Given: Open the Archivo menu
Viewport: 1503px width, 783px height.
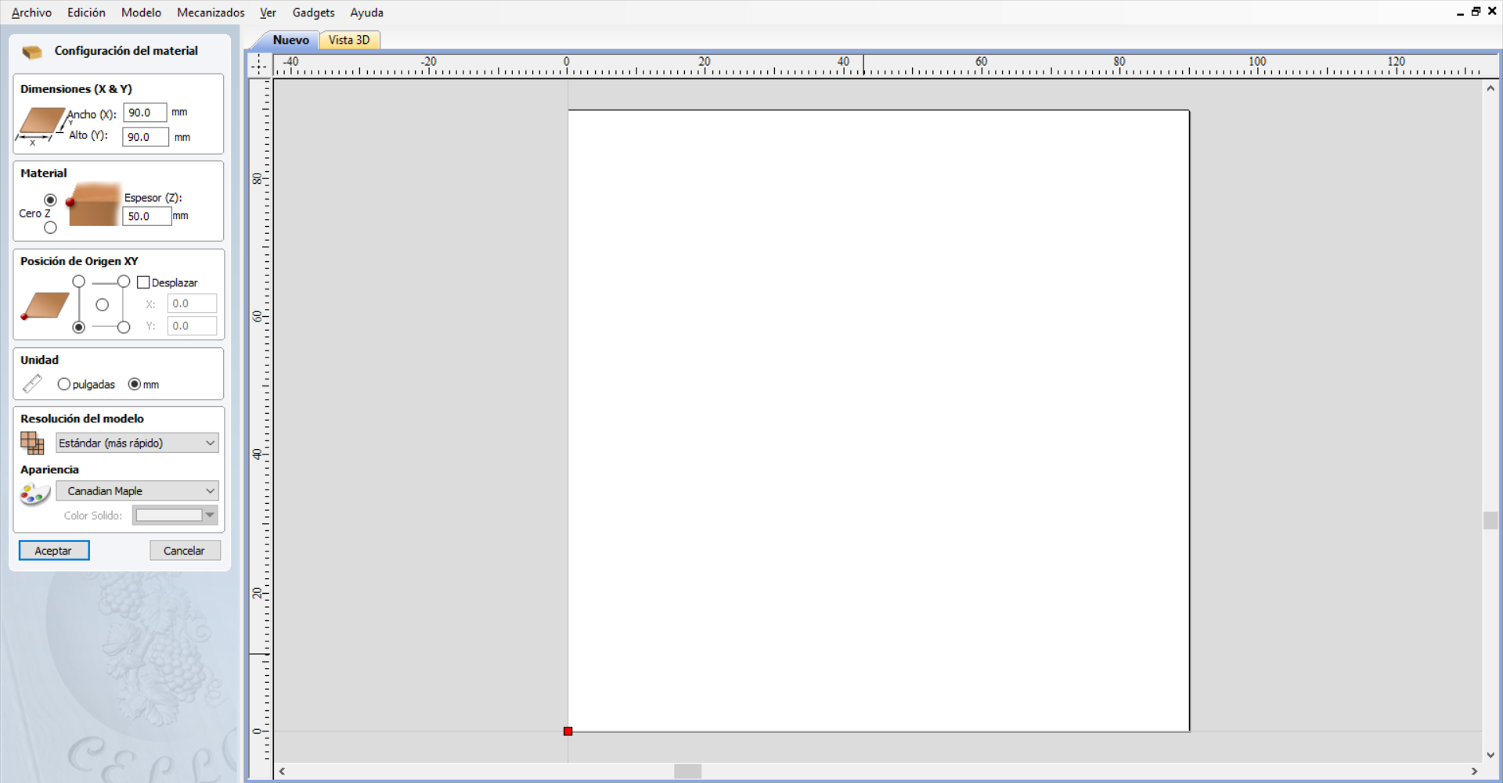Looking at the screenshot, I should [x=31, y=13].
